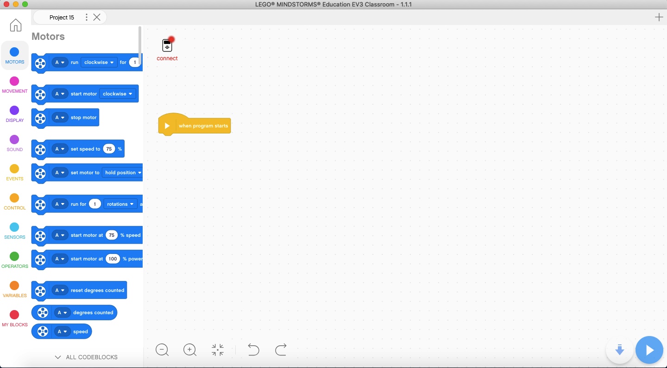Open port dropdown on start motor at power block
The image size is (667, 368).
click(60, 259)
